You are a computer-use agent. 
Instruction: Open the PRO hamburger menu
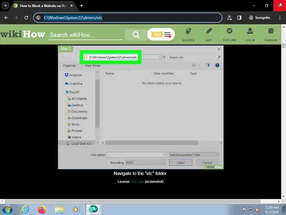coord(161,34)
